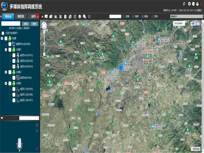Screen dimensions: 204x153
Task: Collapse the 分部1 tree node
Action: pyautogui.click(x=6, y=50)
